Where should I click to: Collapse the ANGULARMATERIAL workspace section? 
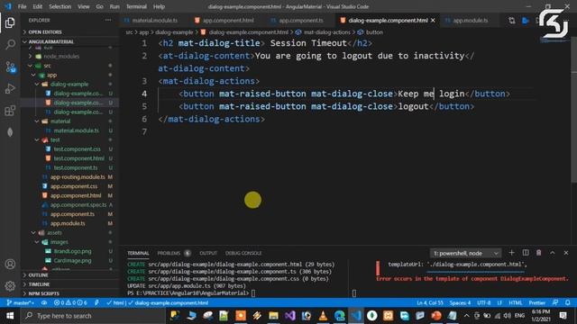[x=50, y=41]
